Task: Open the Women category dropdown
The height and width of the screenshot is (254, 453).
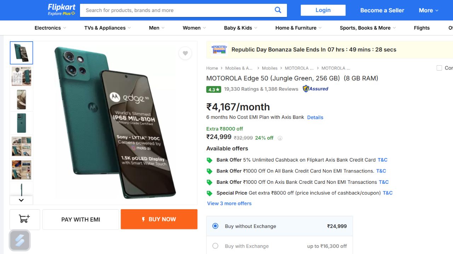Action: pos(194,28)
